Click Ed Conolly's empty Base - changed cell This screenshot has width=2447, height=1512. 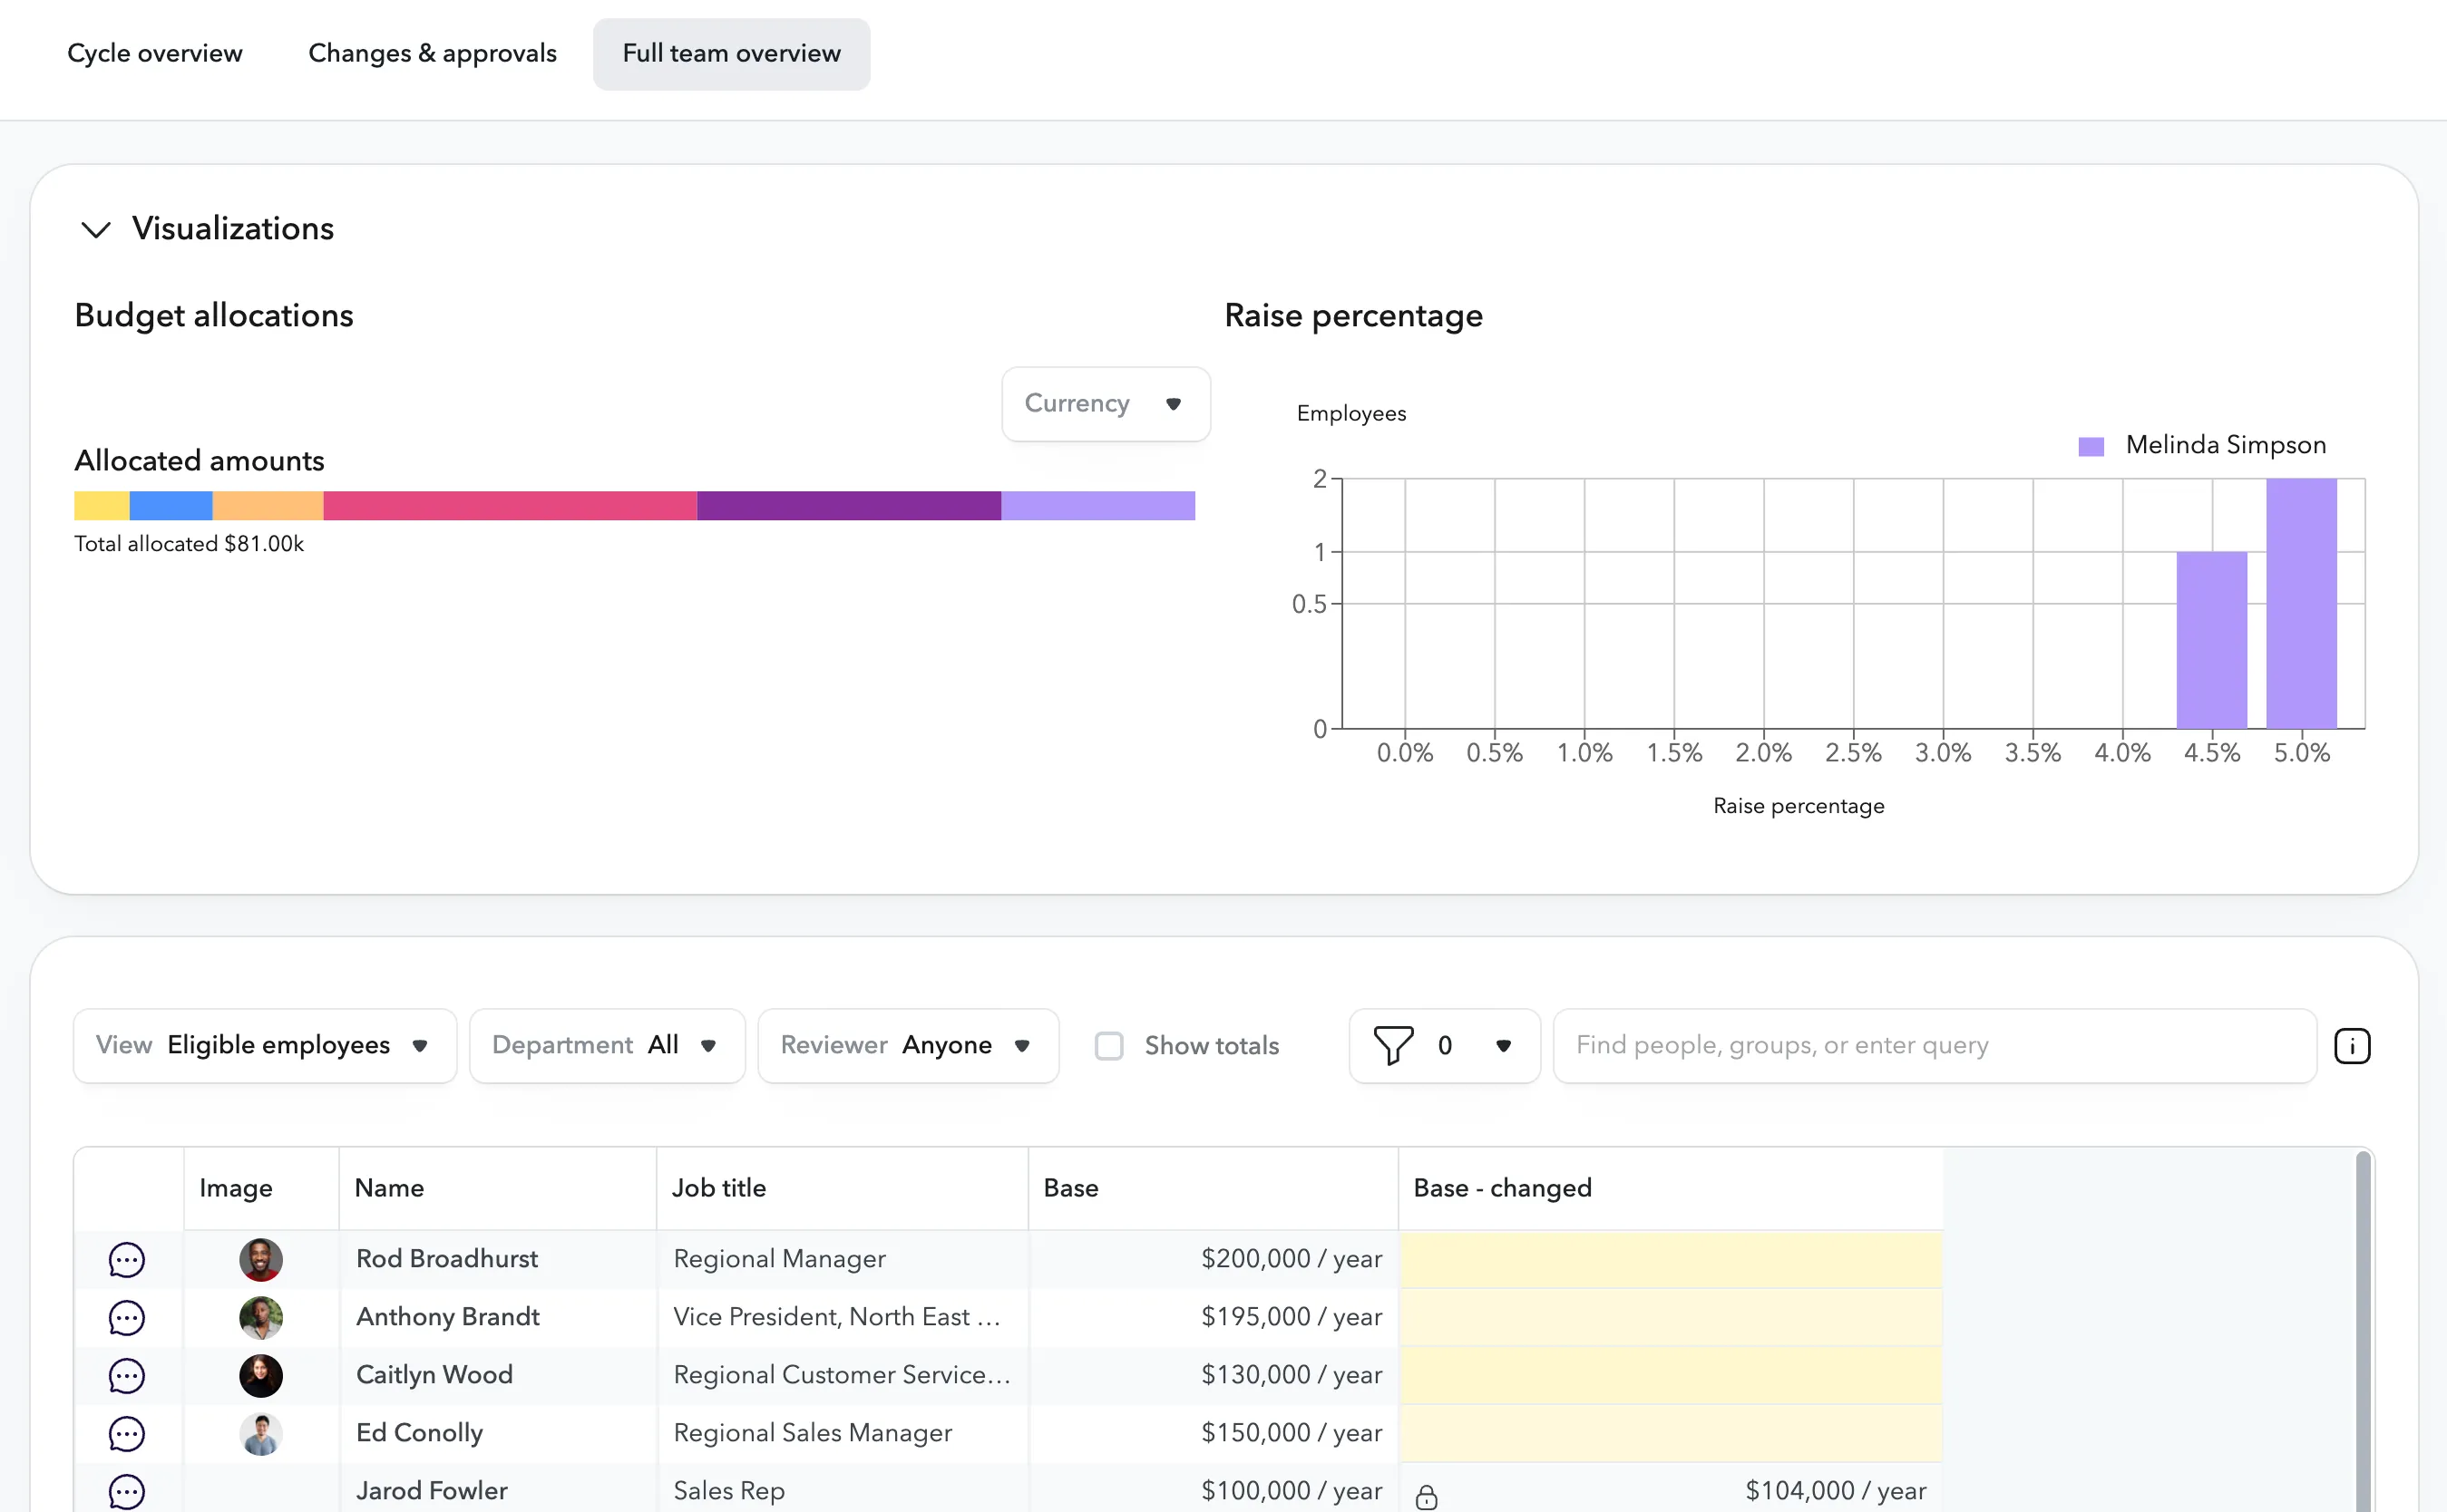[1671, 1434]
